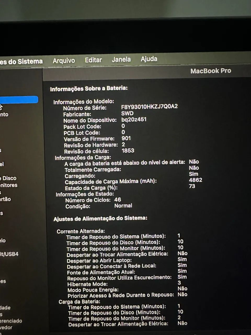251x335 pixels.
Task: Click the cell revision value 1853
Action: point(128,150)
